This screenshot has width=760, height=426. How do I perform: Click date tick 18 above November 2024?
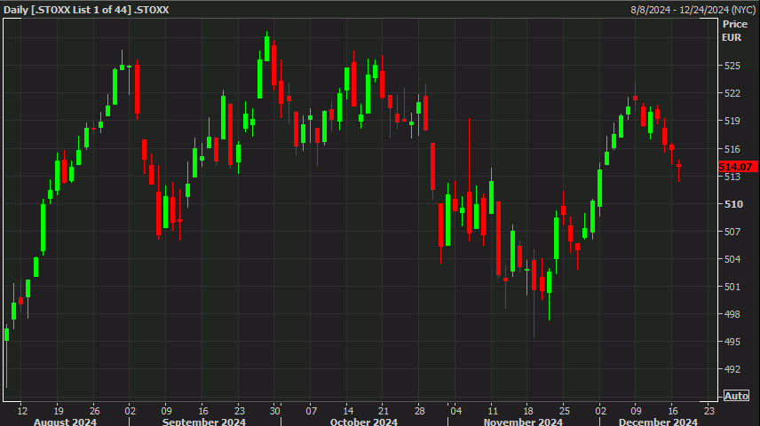click(x=528, y=411)
